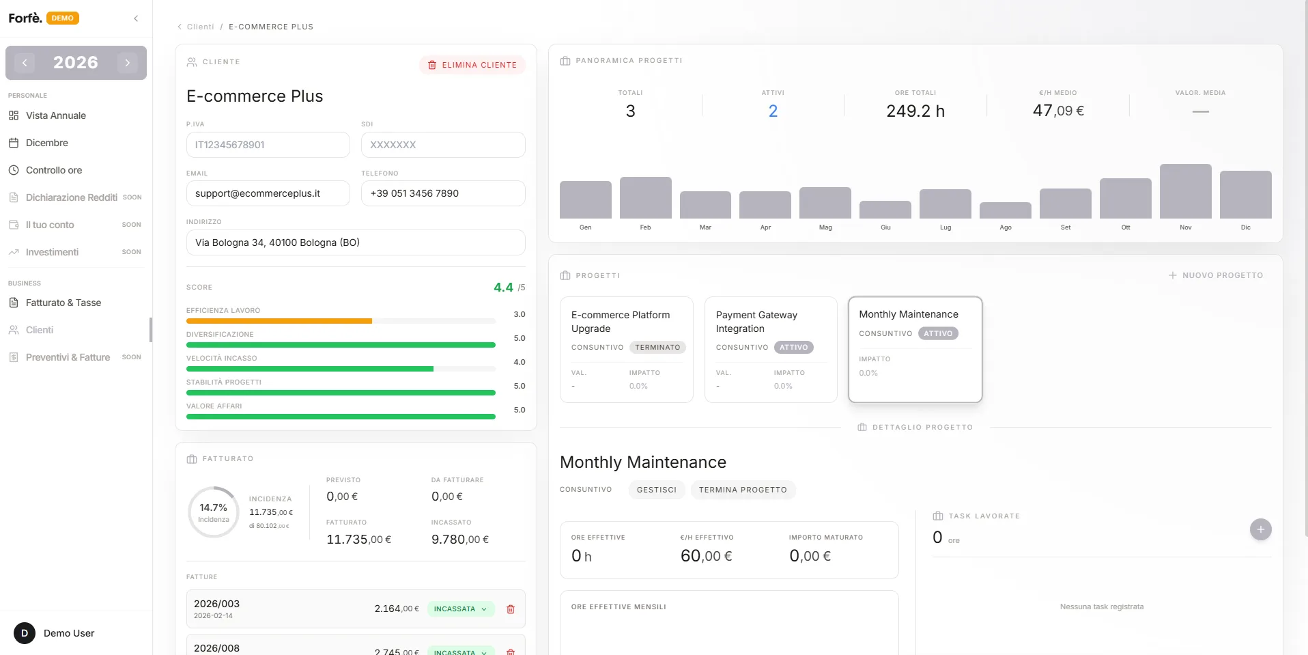Click the Dic bar in projects chart

click(x=1246, y=195)
